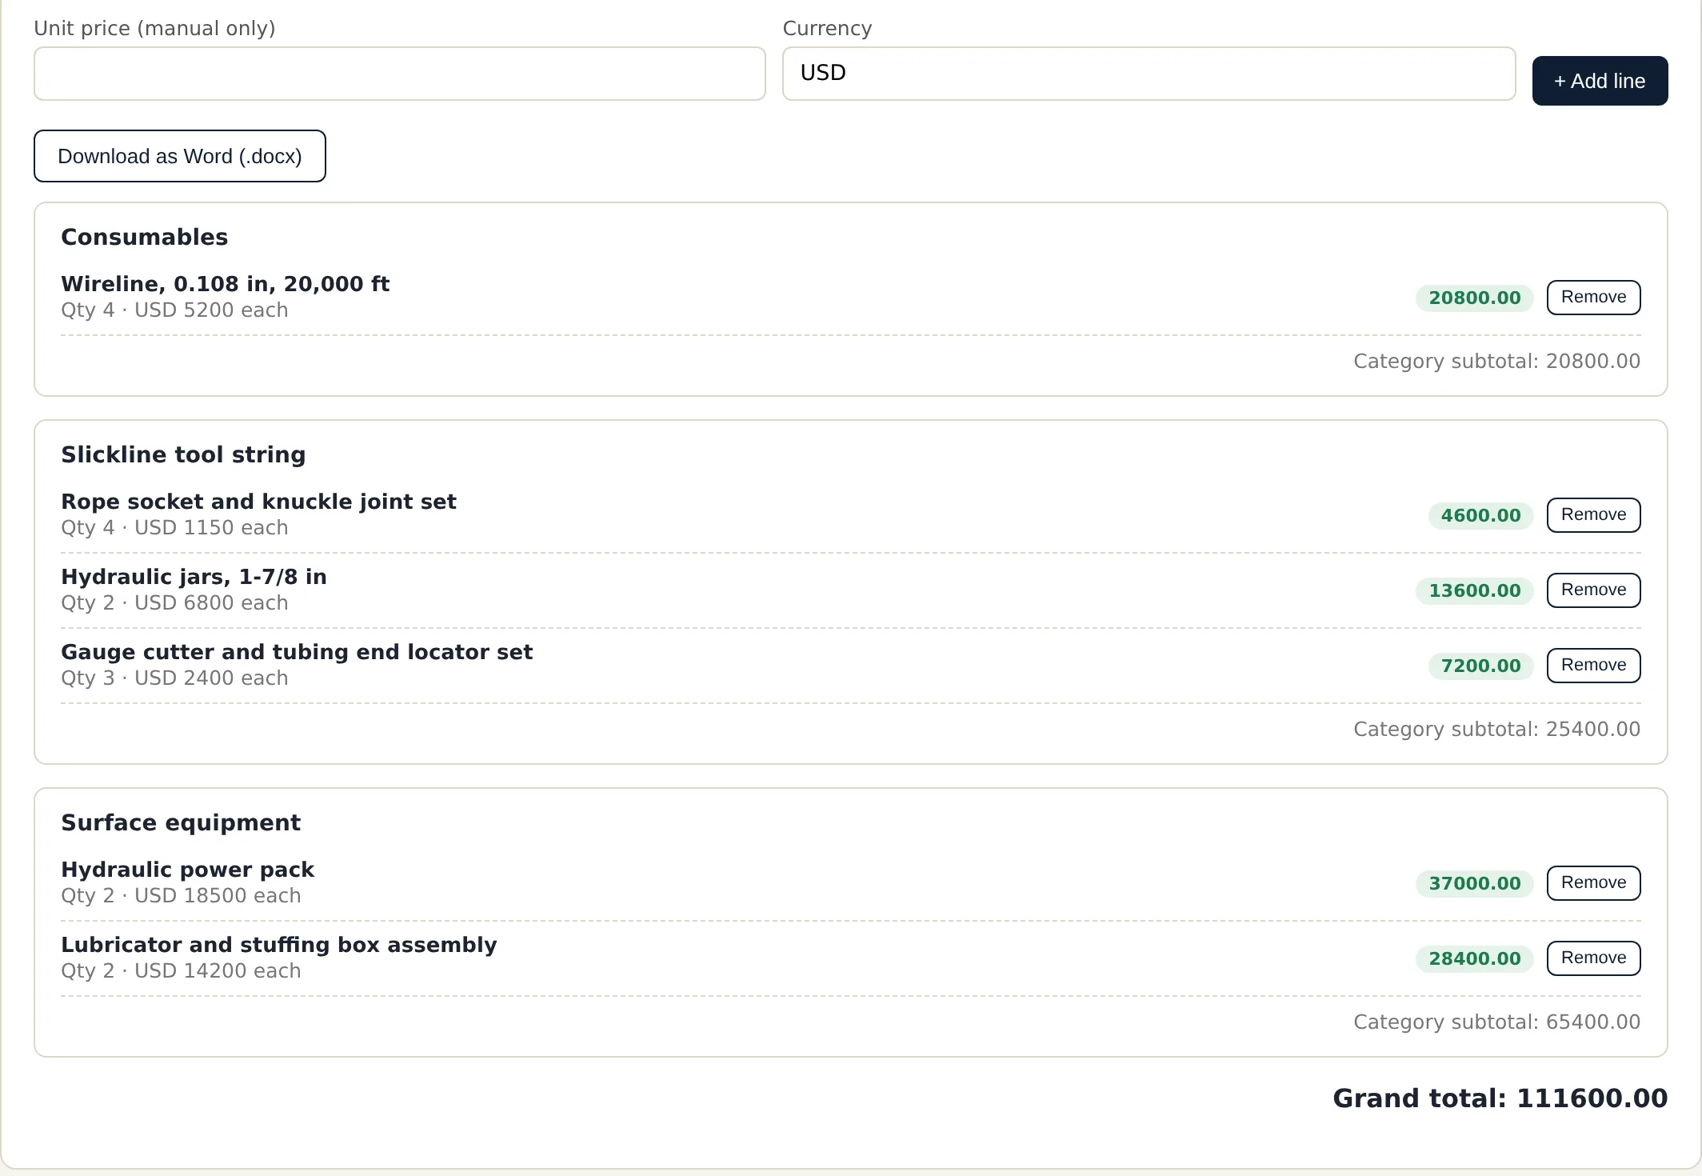The image size is (1702, 1176).
Task: Click the 20800.00 green amount badge
Action: tap(1475, 298)
